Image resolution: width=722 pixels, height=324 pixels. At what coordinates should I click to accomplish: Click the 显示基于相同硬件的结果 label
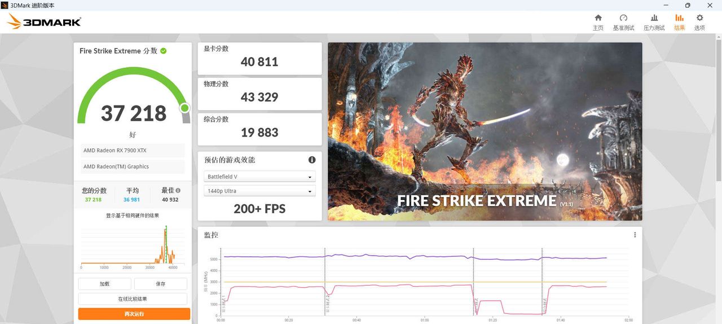click(x=133, y=216)
